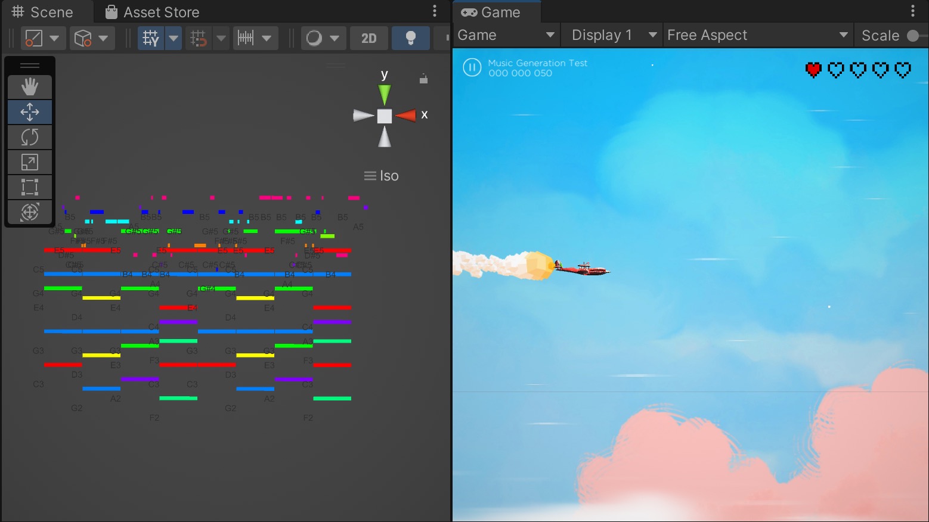The height and width of the screenshot is (522, 929).
Task: Switch to the Scene tab
Action: [42, 12]
